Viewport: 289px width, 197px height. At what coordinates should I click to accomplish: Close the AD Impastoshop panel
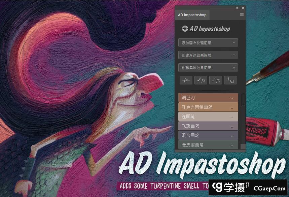coord(243,8)
